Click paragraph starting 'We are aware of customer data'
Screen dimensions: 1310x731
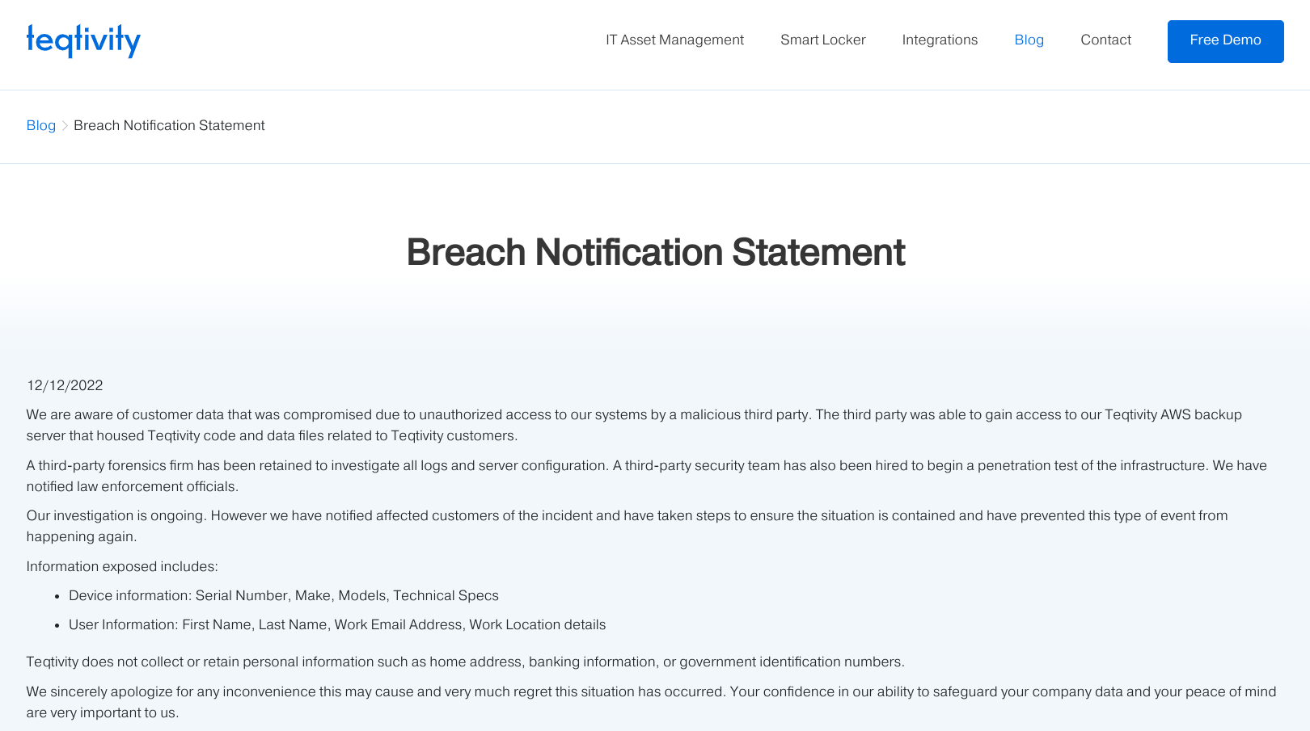634,425
